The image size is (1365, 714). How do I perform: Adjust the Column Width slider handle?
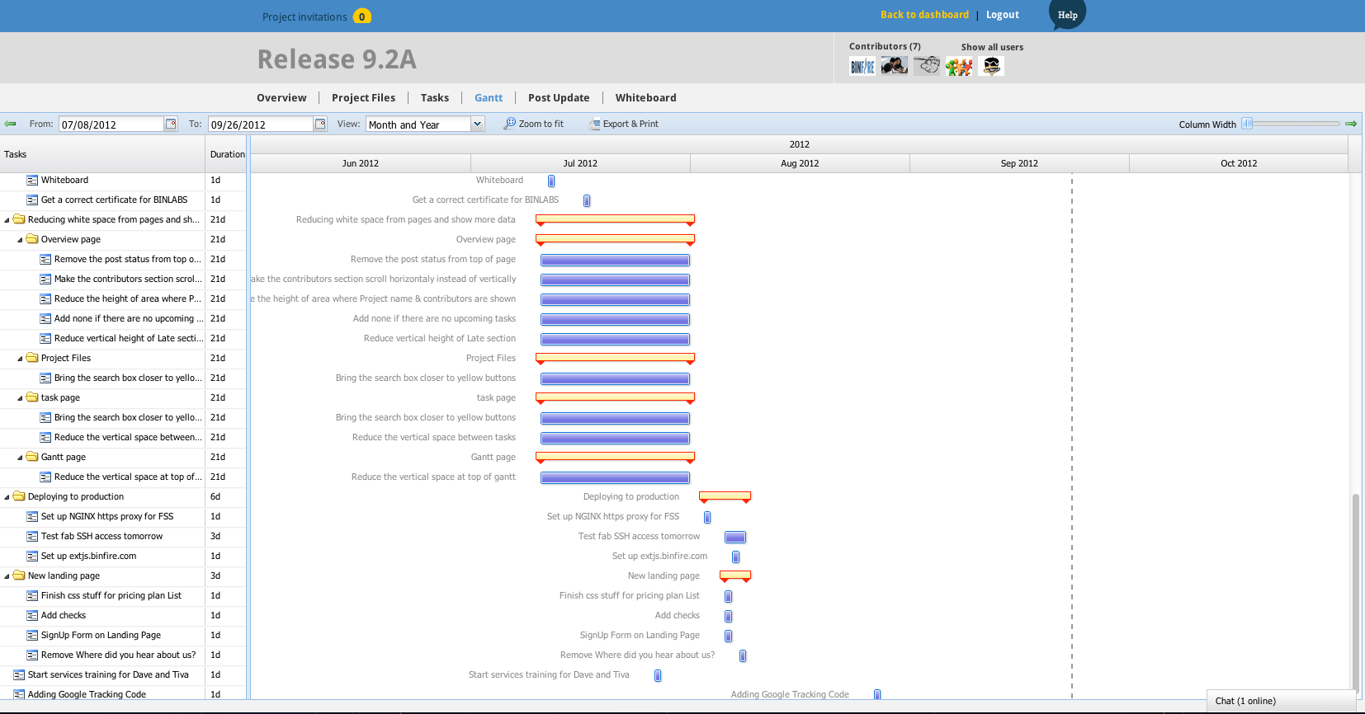tap(1248, 124)
